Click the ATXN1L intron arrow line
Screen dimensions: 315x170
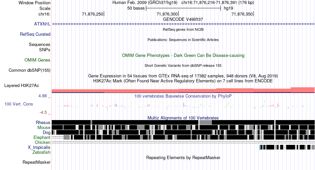tap(183, 24)
